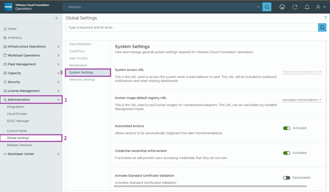
Task: Click the refresh icon in header
Action: [x=295, y=7]
